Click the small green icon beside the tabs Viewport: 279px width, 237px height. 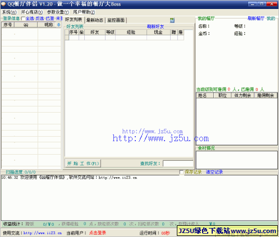click(172, 20)
